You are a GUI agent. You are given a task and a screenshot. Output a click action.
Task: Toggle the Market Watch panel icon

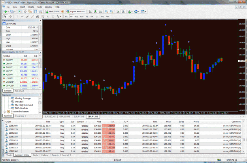[20, 11]
